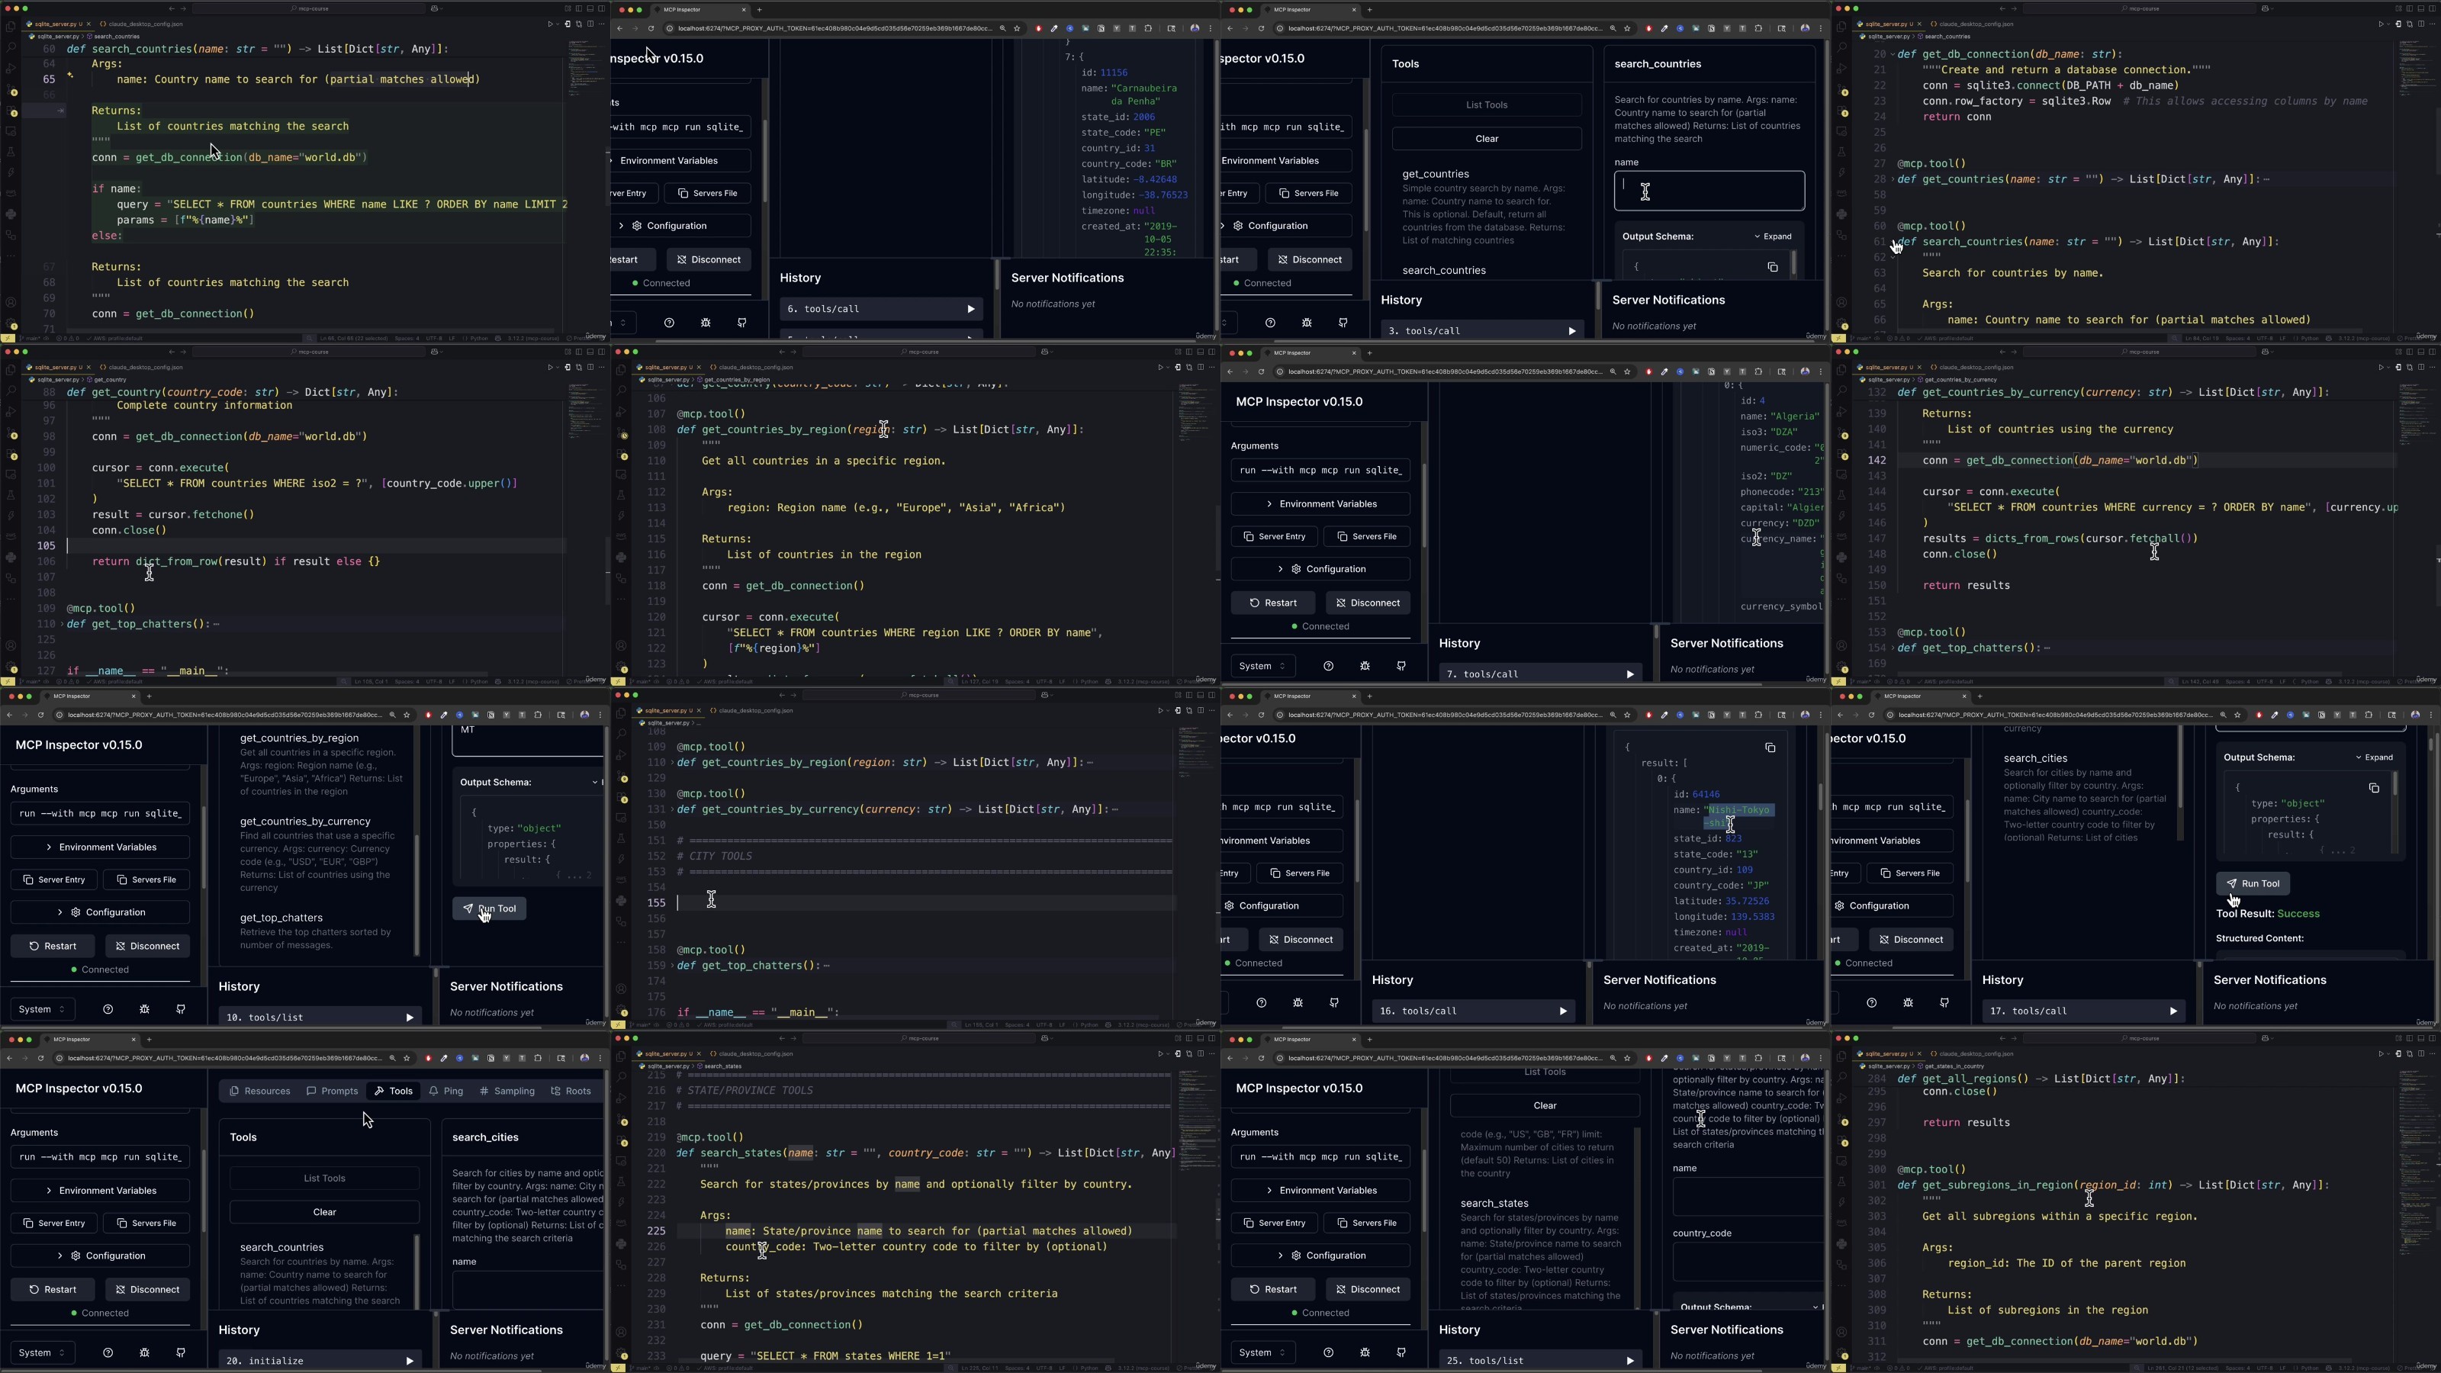Focus the name field under search_countries description
This screenshot has height=1373, width=2441.
pos(1709,191)
